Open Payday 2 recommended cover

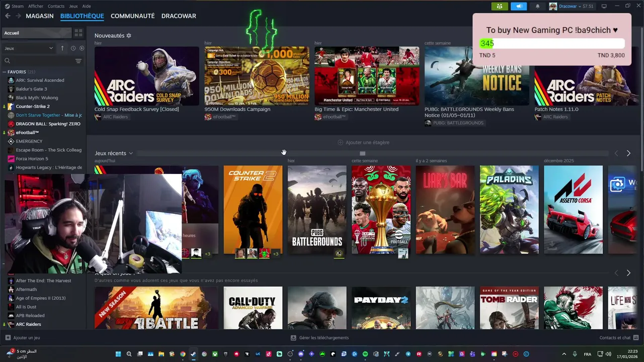point(381,308)
